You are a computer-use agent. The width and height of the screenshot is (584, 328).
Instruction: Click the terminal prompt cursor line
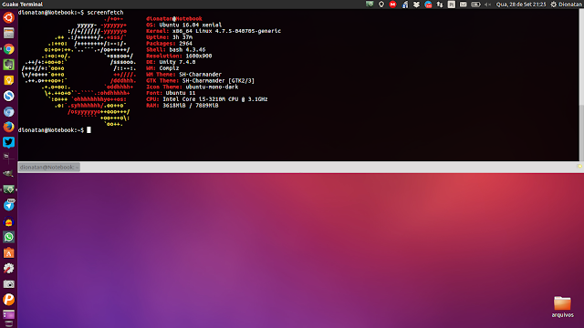pos(55,130)
